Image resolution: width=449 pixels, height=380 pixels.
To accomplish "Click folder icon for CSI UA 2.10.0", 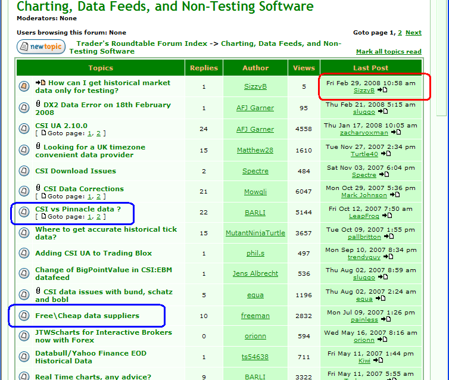I will pos(24,128).
